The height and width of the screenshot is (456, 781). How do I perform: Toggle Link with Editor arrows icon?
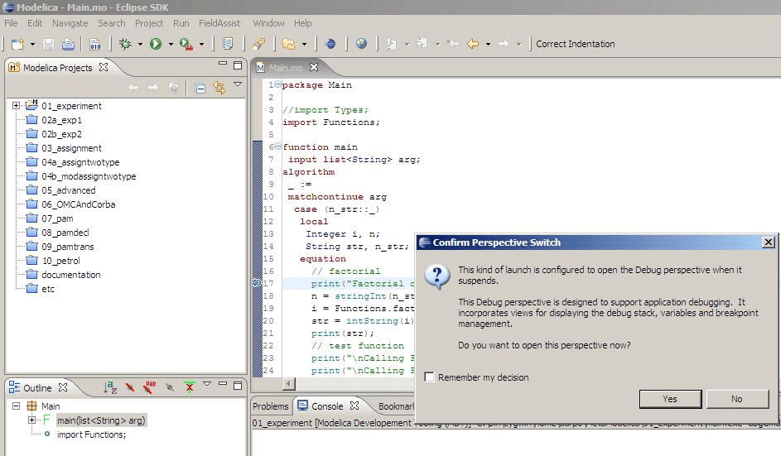tap(219, 88)
